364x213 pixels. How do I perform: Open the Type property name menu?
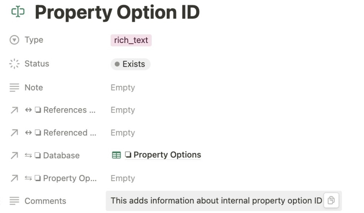point(34,40)
